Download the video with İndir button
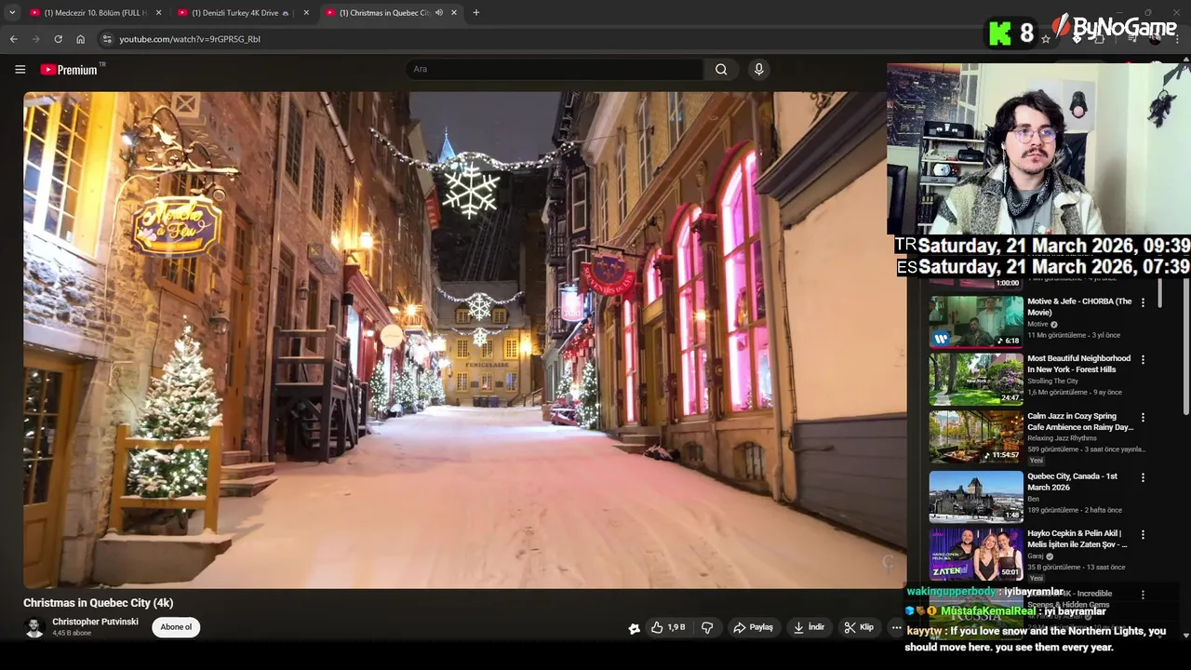Viewport: 1191px width, 670px height. (x=809, y=627)
